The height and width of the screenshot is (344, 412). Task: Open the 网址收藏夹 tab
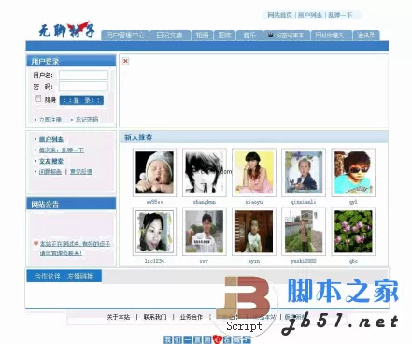coord(332,36)
